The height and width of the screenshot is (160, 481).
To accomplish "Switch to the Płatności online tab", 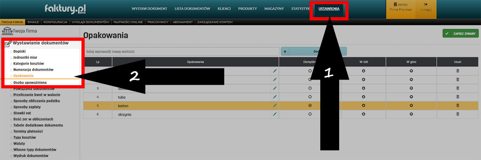I will tap(128, 22).
